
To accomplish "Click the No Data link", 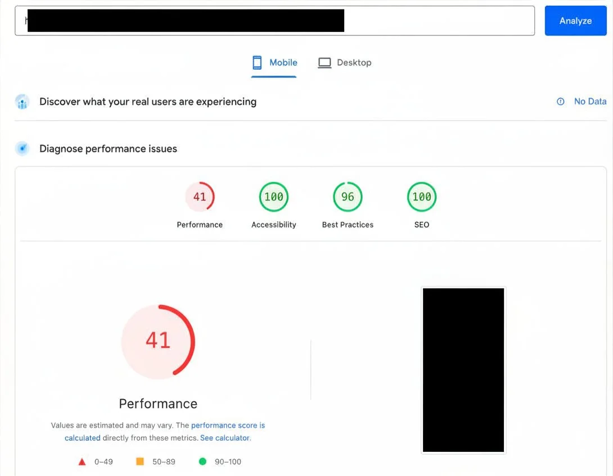I will click(x=590, y=102).
